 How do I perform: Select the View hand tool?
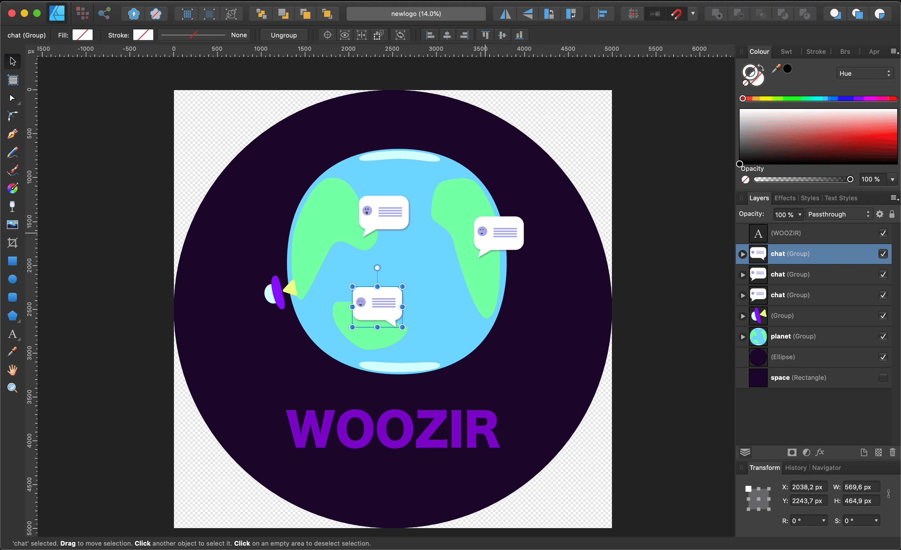pos(13,370)
